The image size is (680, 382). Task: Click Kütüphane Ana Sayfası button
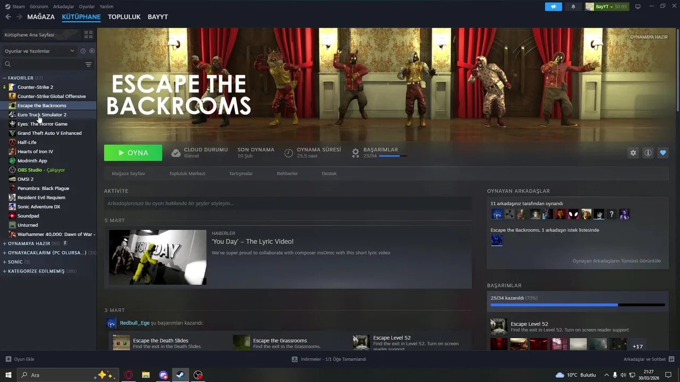click(x=40, y=34)
